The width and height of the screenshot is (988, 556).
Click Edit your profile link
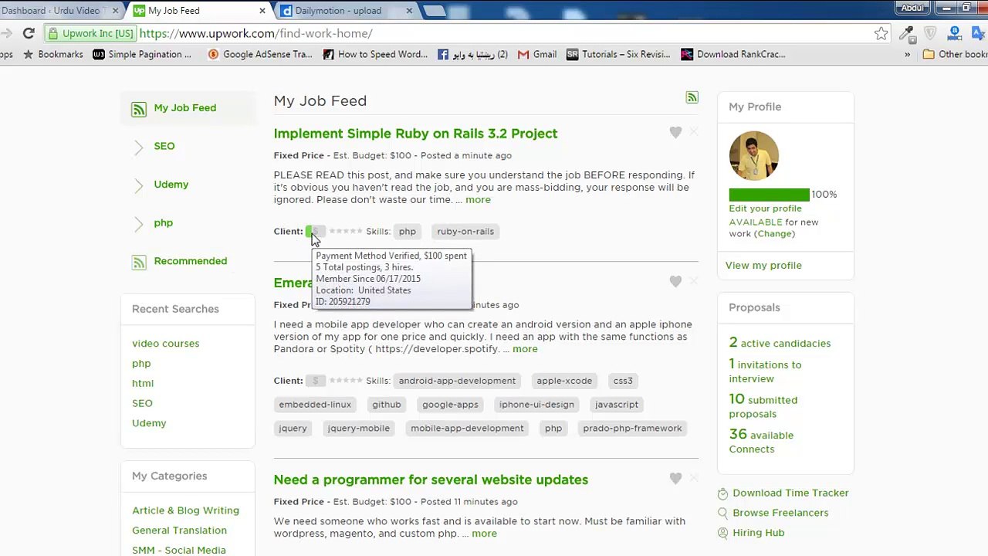(765, 208)
